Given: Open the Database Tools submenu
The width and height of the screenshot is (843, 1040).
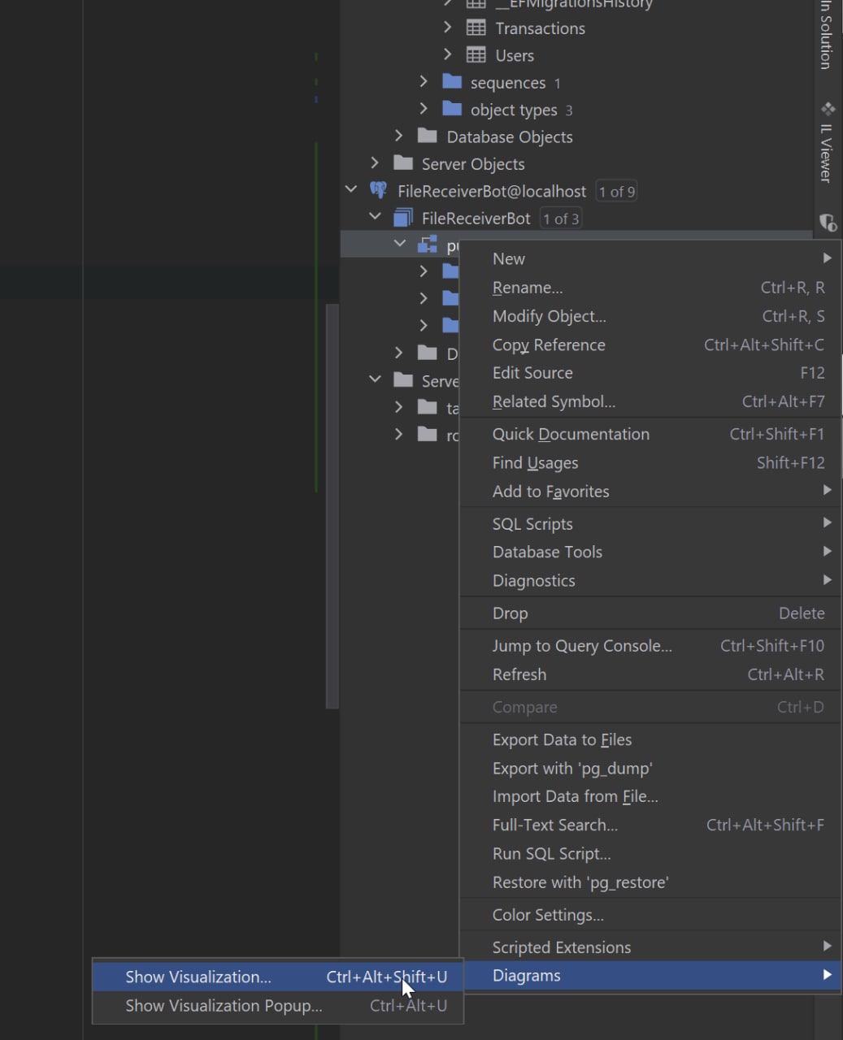Looking at the screenshot, I should coord(650,552).
